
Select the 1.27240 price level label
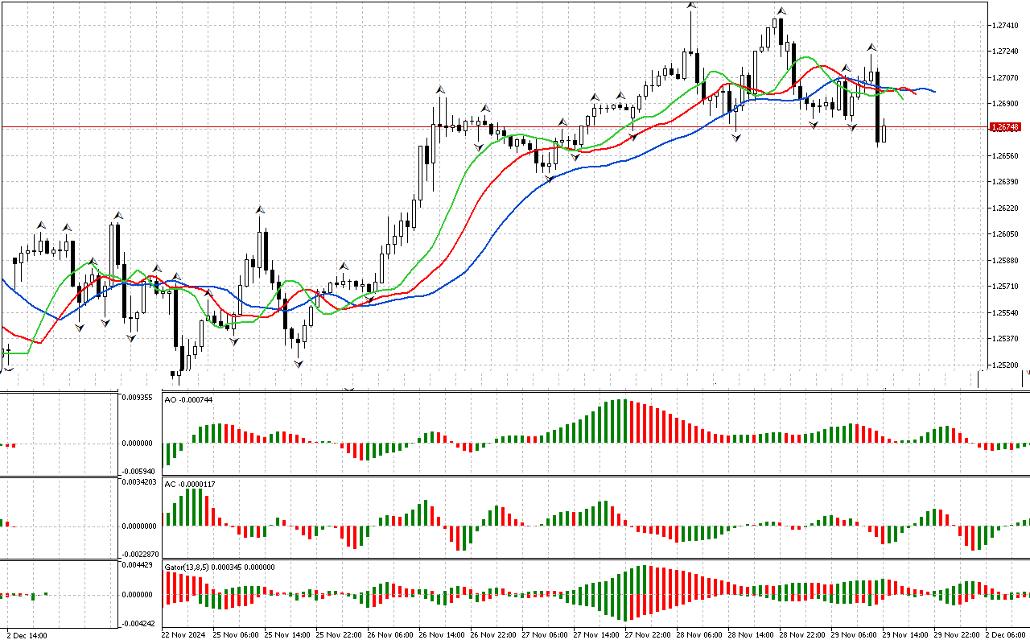pyautogui.click(x=1007, y=52)
